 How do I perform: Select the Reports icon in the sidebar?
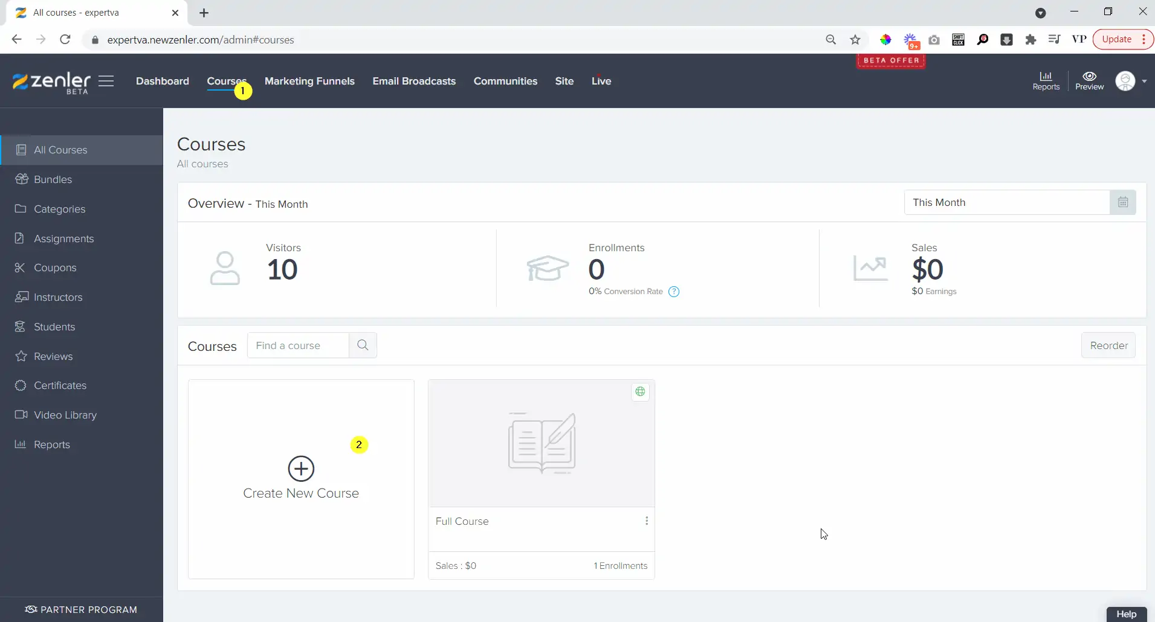coord(20,444)
